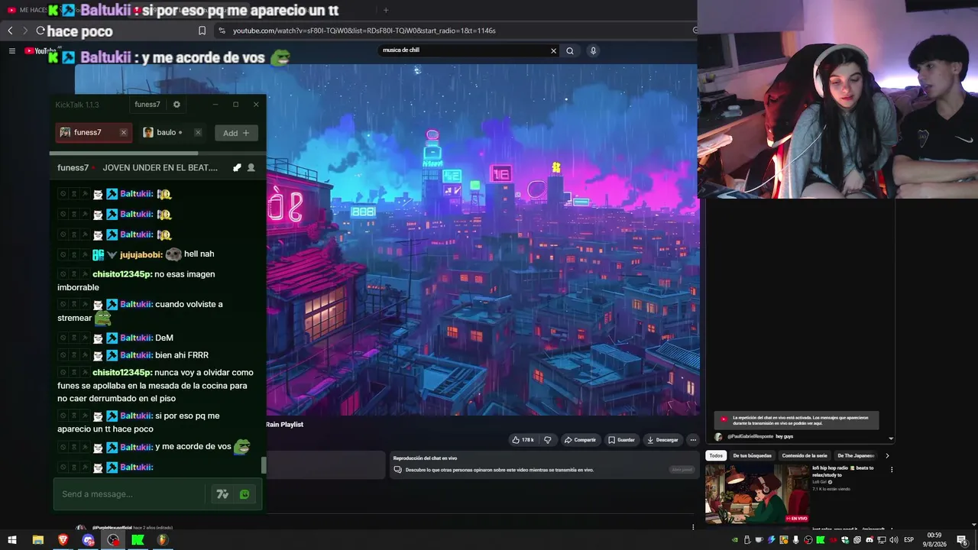
Task: Open chatters list icon in KickTalk header
Action: click(x=251, y=167)
